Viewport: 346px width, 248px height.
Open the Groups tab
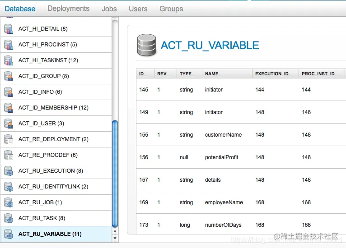pyautogui.click(x=171, y=9)
